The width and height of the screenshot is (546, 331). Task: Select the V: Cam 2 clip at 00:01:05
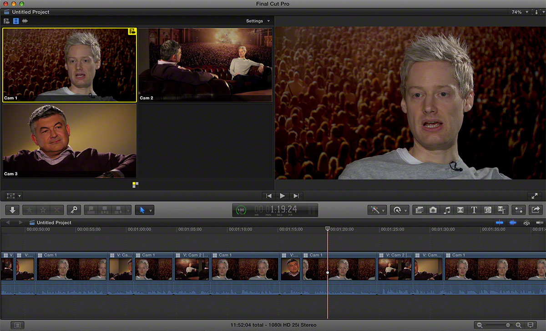[192, 267]
